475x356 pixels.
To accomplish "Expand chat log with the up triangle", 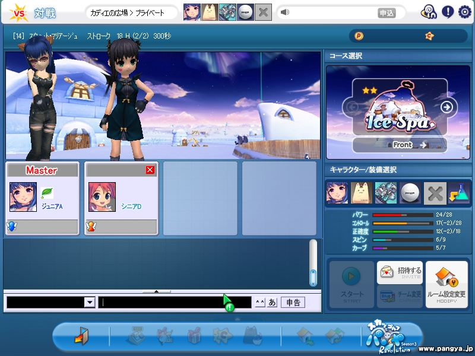I will coord(156,291).
